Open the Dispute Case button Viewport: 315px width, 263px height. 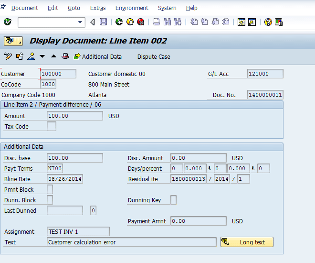tap(154, 56)
